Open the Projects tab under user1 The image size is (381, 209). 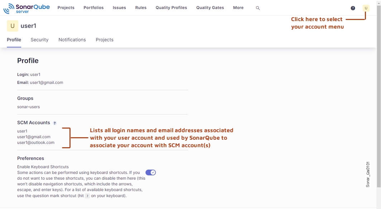click(x=105, y=40)
